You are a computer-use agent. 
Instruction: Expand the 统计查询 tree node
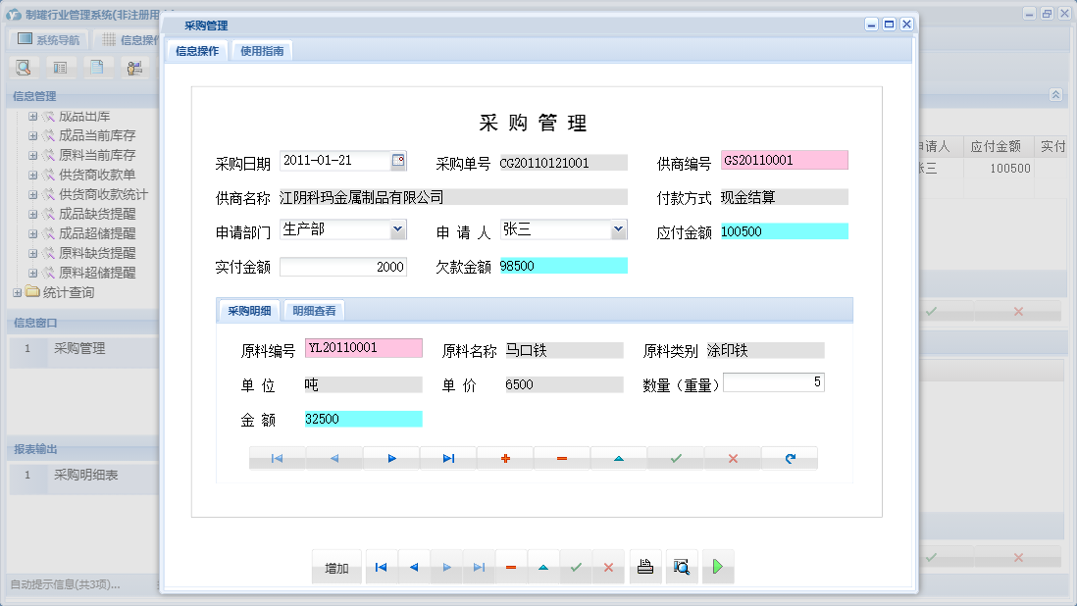[x=16, y=292]
